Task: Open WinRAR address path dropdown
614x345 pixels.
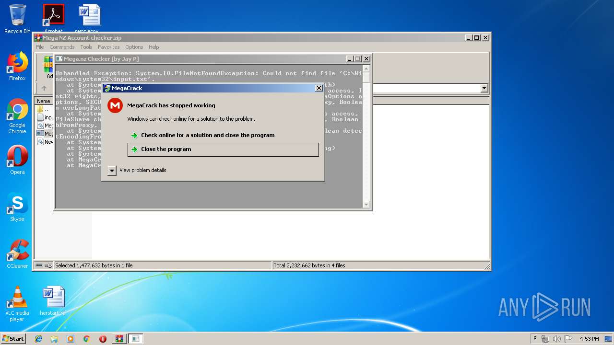Action: click(484, 88)
